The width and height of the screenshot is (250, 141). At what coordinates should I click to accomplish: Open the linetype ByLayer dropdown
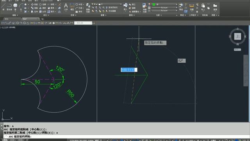coord(164,11)
